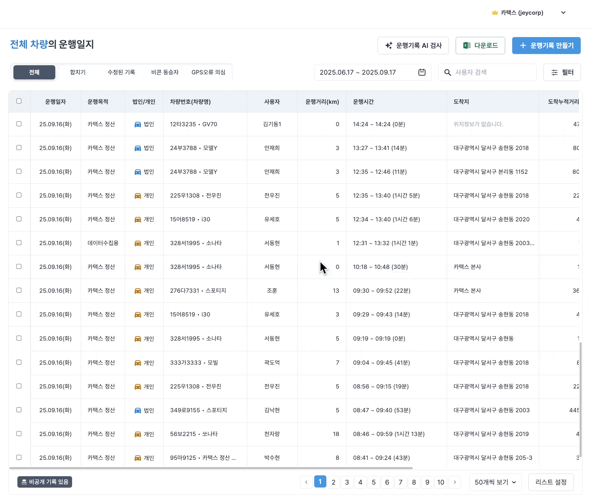The height and width of the screenshot is (499, 591).
Task: Toggle the select-all checkbox in table header
Action: click(x=19, y=101)
